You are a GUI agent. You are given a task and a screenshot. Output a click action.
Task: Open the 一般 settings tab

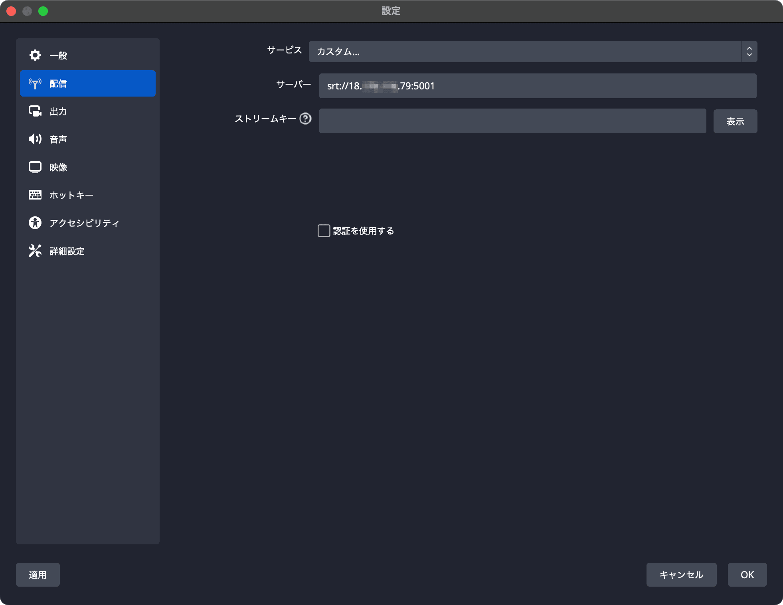coord(88,55)
